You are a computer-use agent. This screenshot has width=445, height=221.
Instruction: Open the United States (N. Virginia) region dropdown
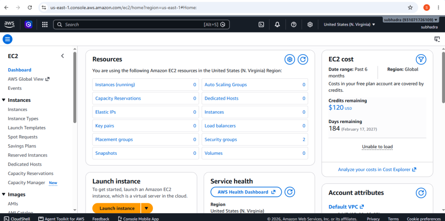(349, 25)
